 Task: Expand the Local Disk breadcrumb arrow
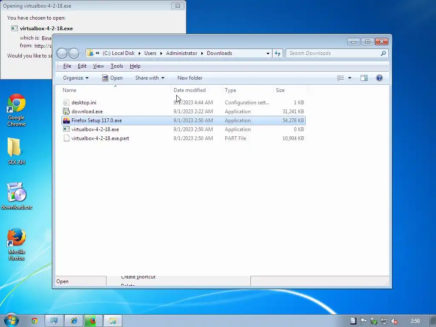pyautogui.click(x=139, y=53)
